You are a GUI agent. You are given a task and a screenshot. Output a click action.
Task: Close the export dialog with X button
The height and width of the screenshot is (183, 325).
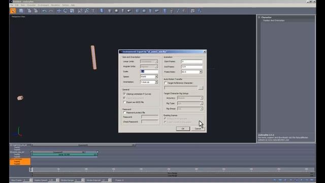tap(205, 52)
